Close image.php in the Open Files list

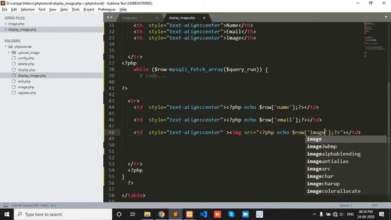pyautogui.click(x=5, y=24)
